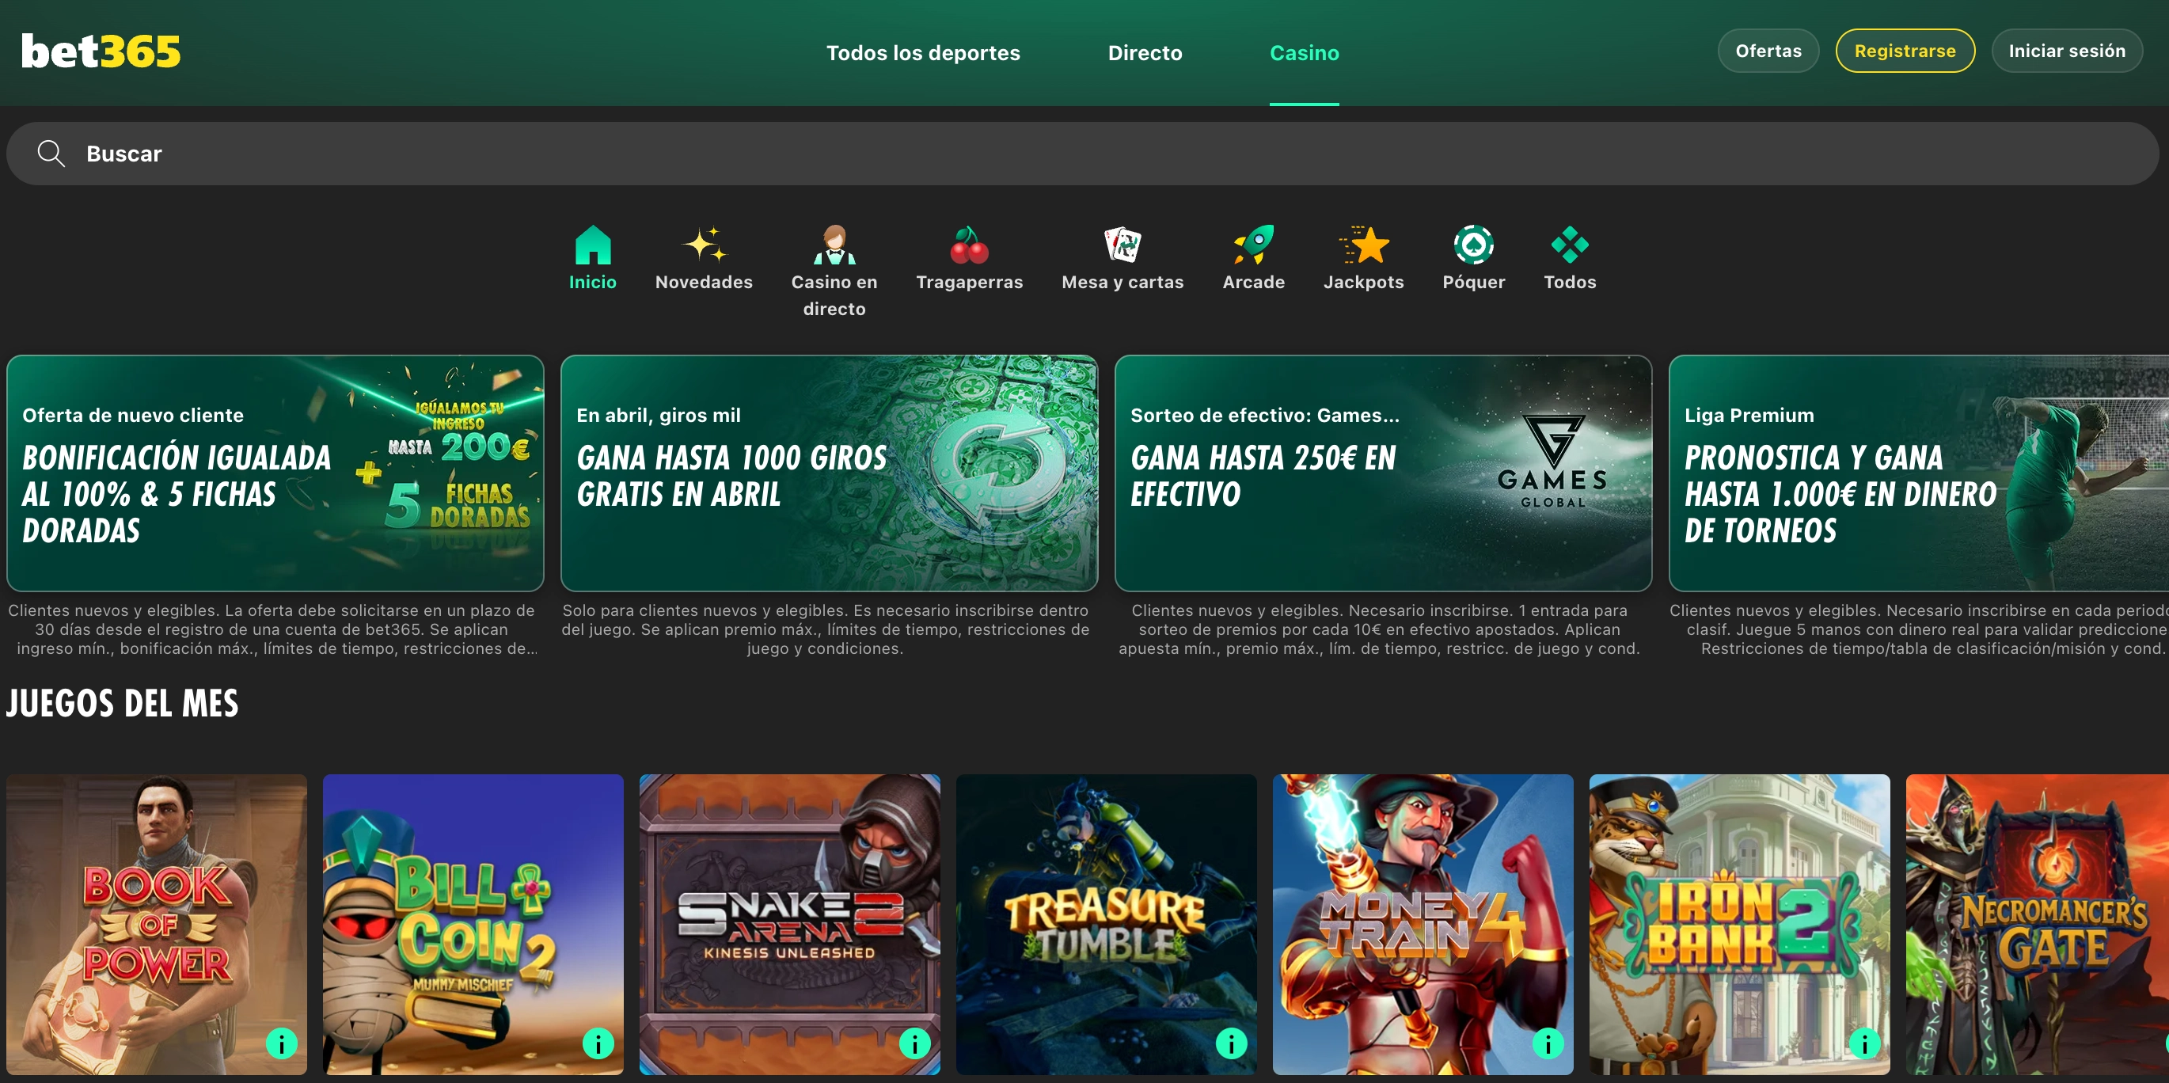Launch Snake Arena 2 Kinesis Unleashed
Screen dimensions: 2169x1083
(790, 925)
